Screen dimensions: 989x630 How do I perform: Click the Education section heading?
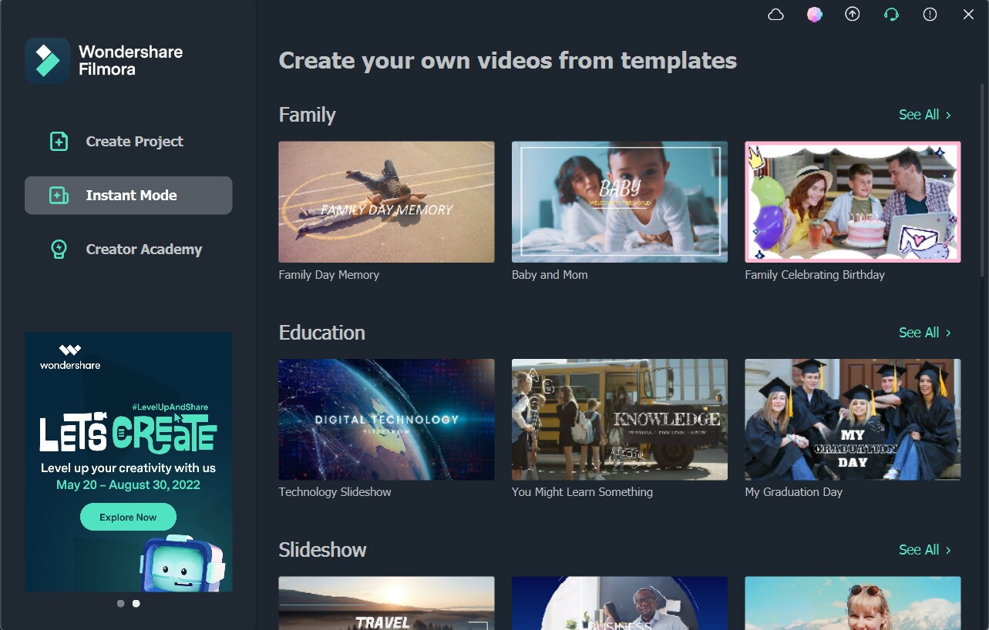(321, 333)
